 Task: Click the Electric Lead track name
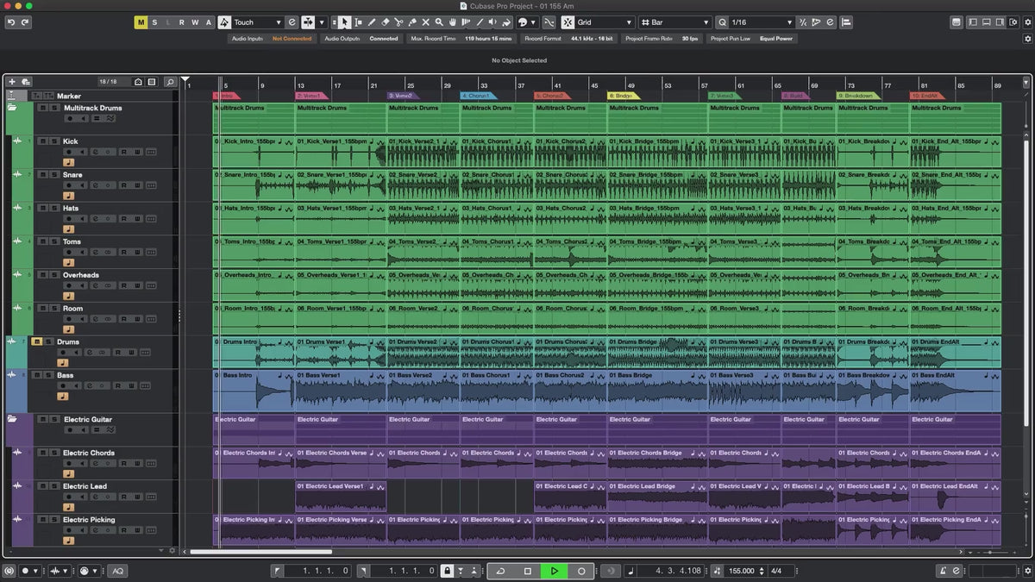pyautogui.click(x=85, y=486)
